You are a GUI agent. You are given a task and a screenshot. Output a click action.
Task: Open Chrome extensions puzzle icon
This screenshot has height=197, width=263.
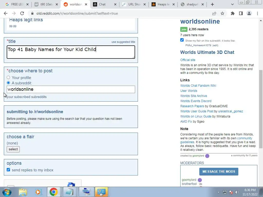pyautogui.click(x=233, y=13)
